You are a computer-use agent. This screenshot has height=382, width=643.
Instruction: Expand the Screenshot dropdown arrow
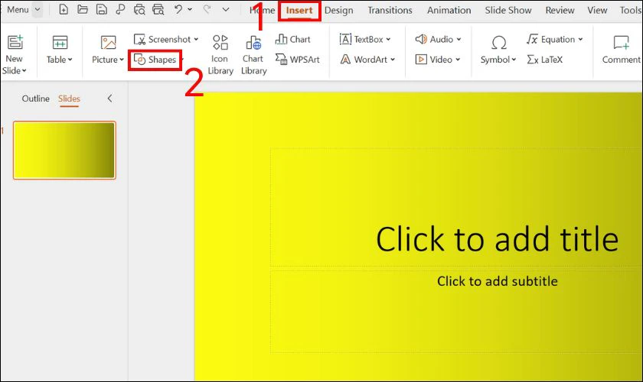click(196, 39)
